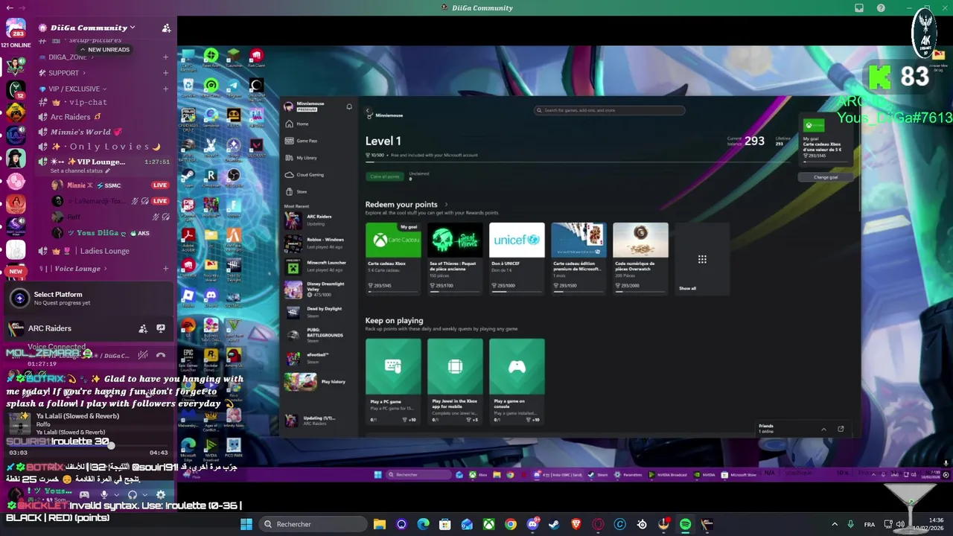Click the taskbar Rechercher search box

pos(313,524)
